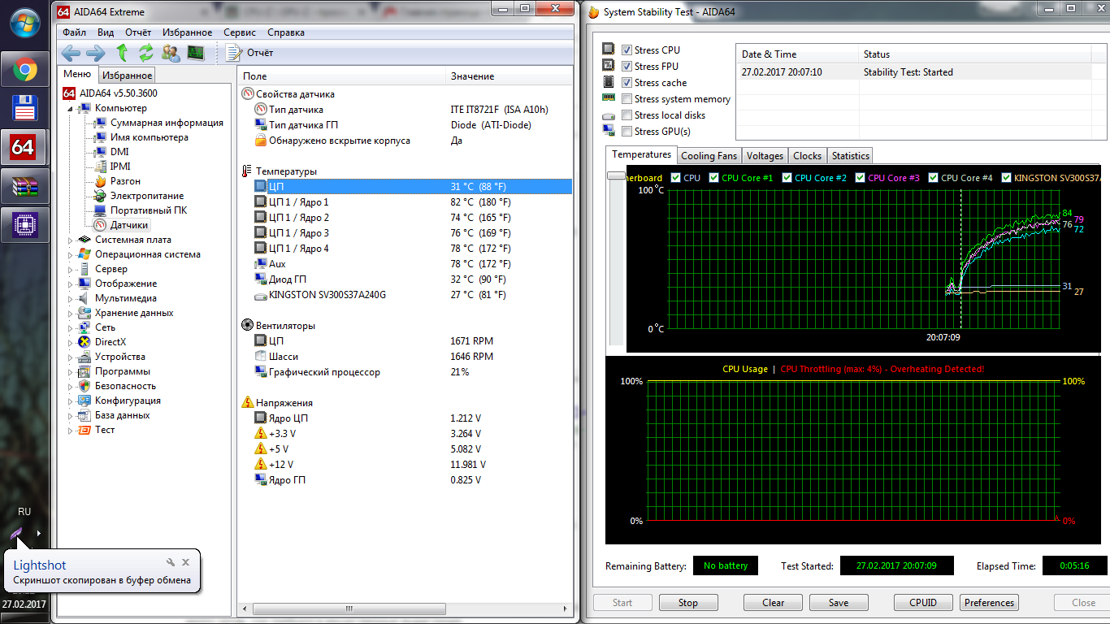The image size is (1110, 624).
Task: Open the IPMI tree entry
Action: tap(120, 167)
